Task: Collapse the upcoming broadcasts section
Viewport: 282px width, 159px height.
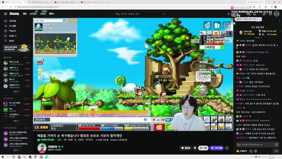Action: coord(28,128)
